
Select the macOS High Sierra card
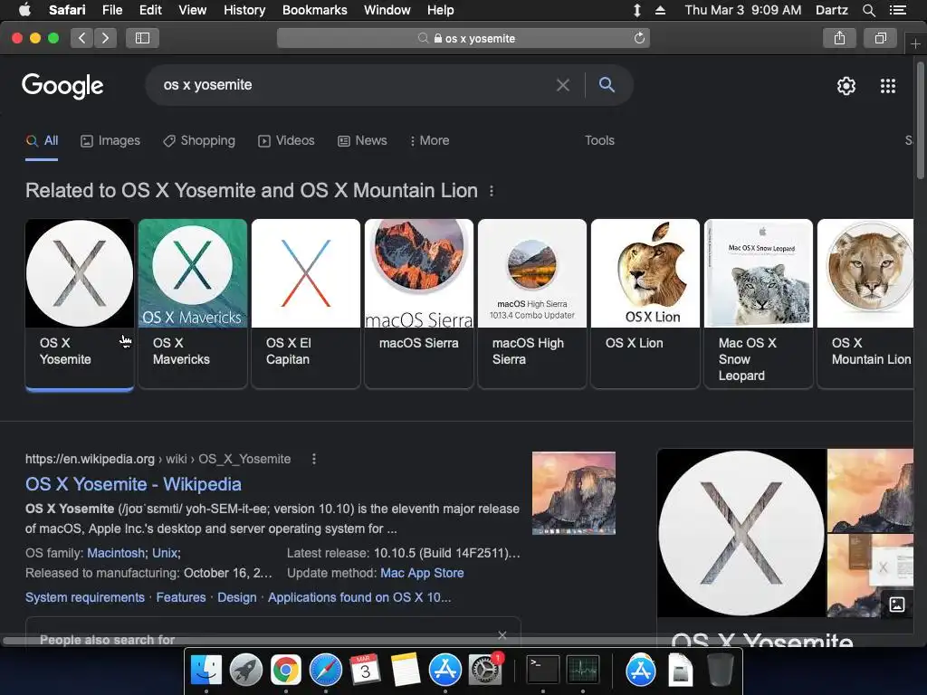click(x=532, y=304)
